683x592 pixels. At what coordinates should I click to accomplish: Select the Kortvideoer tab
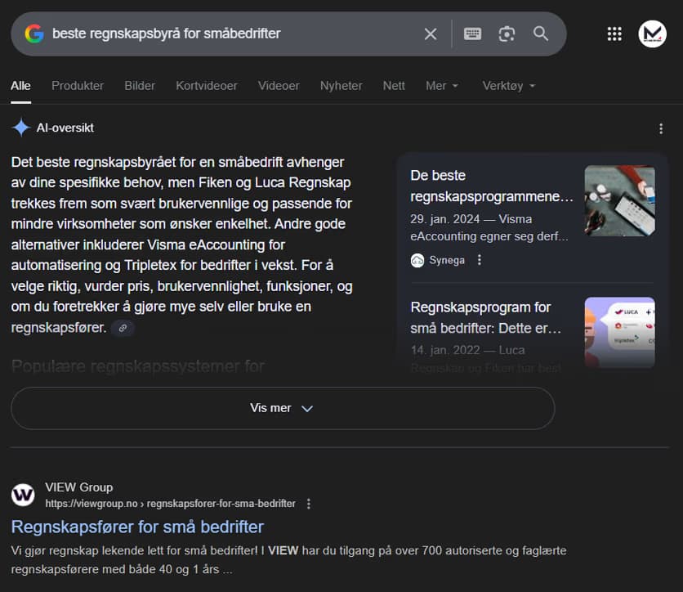[x=207, y=86]
